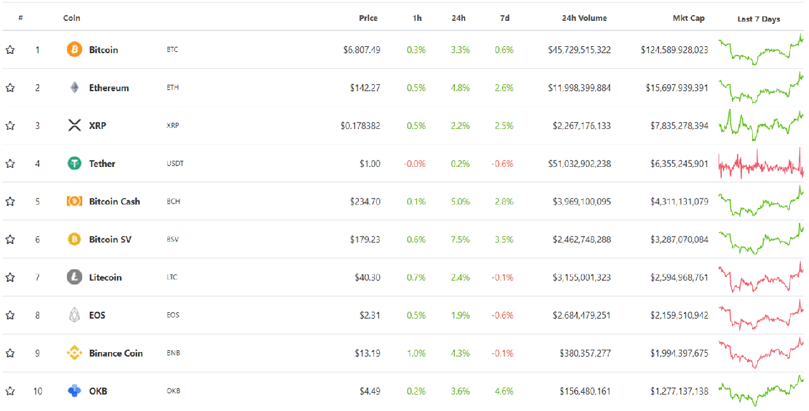Click Bitcoin market cap $124,589,928,023
This screenshot has height=411, width=809.
(674, 50)
